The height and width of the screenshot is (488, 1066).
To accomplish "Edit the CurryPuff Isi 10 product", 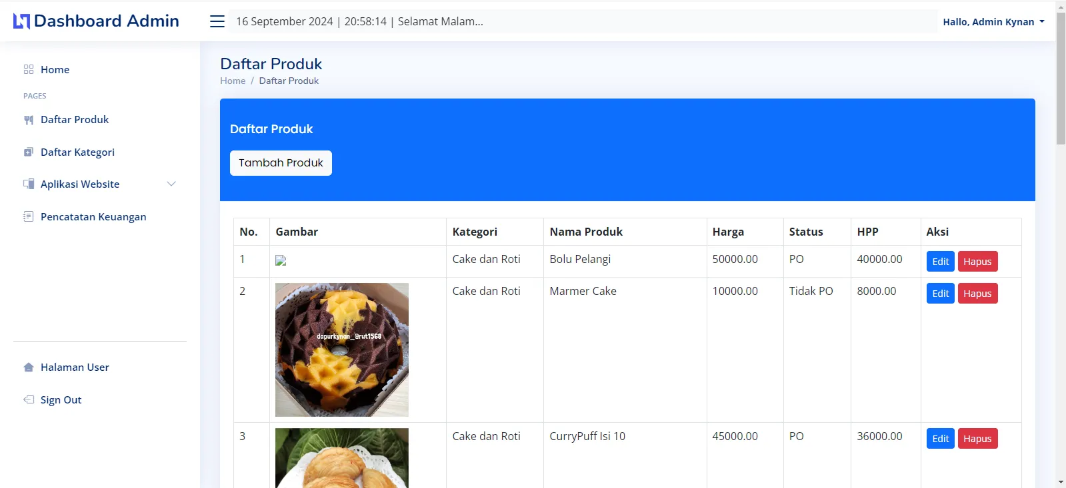I will 940,439.
